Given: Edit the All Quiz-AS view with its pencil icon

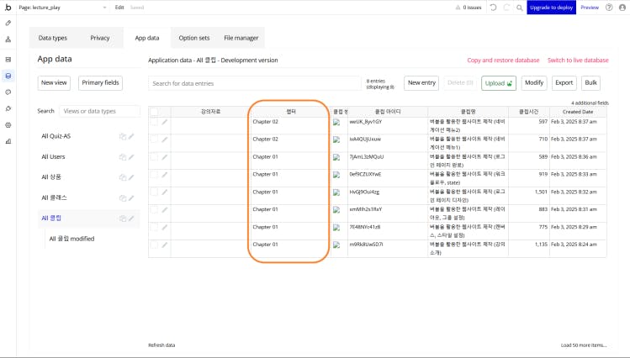Looking at the screenshot, I should [x=131, y=136].
